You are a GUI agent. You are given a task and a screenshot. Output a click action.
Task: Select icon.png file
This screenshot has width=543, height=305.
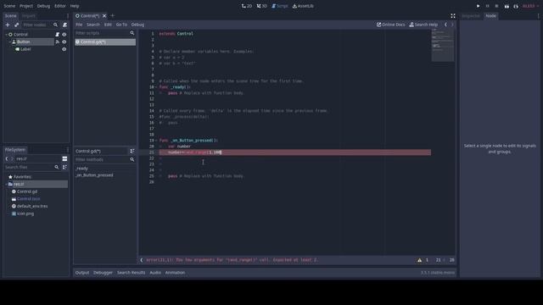point(25,213)
